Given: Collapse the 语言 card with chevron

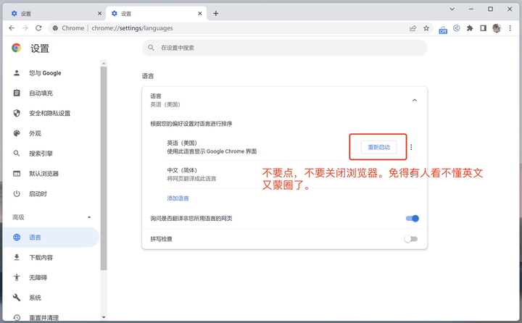Looking at the screenshot, I should [x=415, y=100].
